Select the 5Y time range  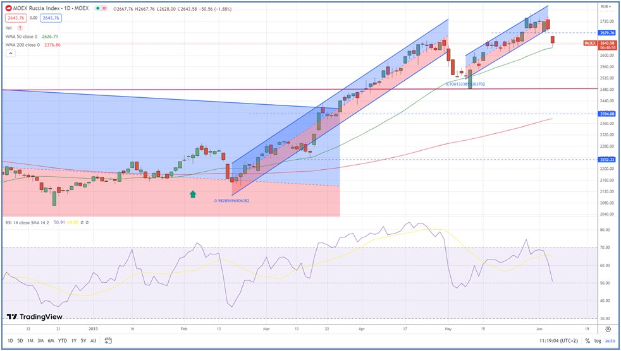tap(83, 341)
